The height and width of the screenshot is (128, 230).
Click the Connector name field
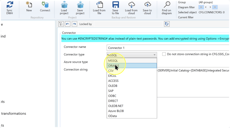[x=168, y=48]
